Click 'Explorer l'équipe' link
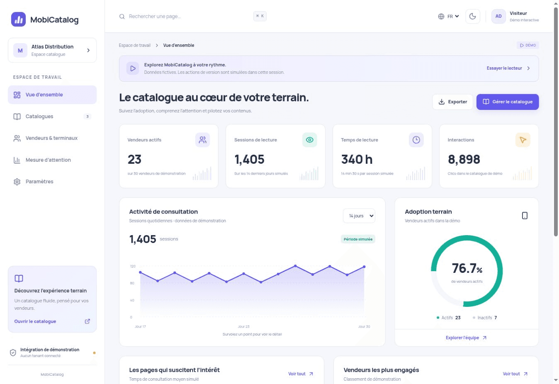Screen dimensions: 559x384 467,338
